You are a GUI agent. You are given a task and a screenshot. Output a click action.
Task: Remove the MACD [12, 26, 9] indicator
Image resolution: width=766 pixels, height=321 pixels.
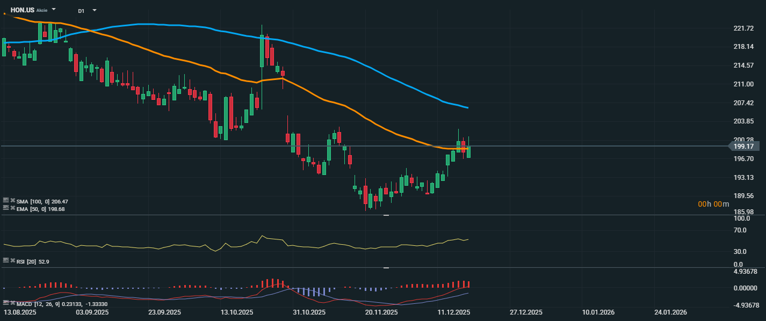tap(13, 303)
